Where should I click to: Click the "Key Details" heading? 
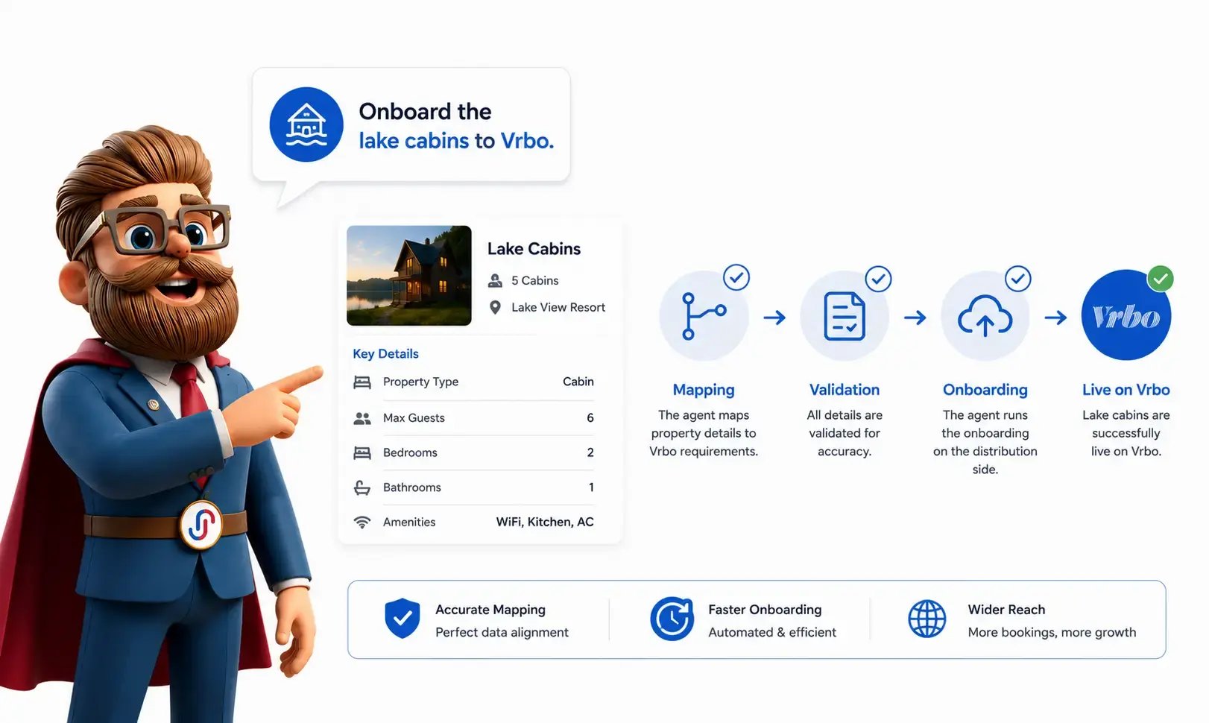(x=385, y=354)
